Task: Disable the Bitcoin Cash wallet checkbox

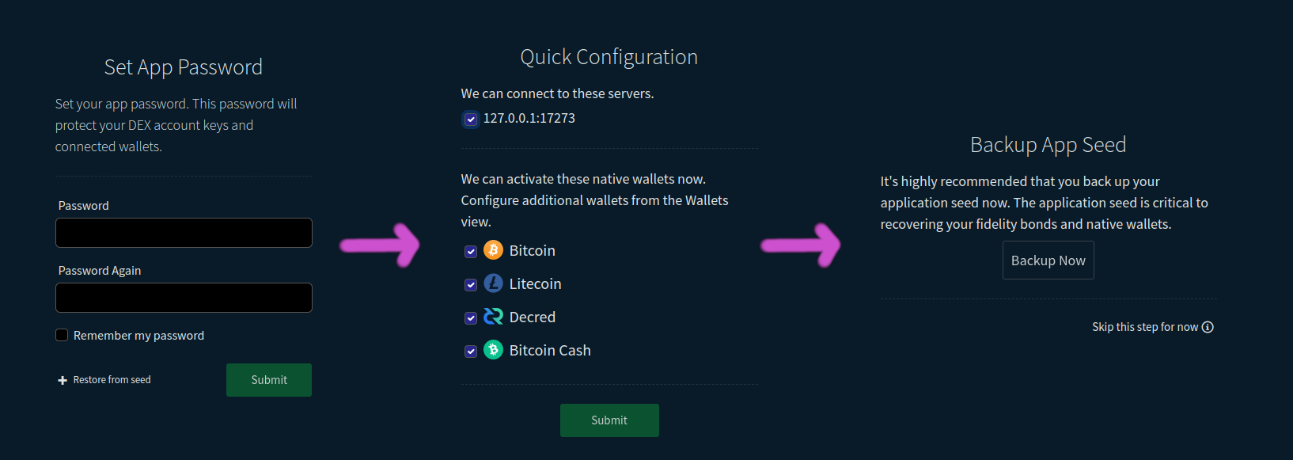Action: 471,351
